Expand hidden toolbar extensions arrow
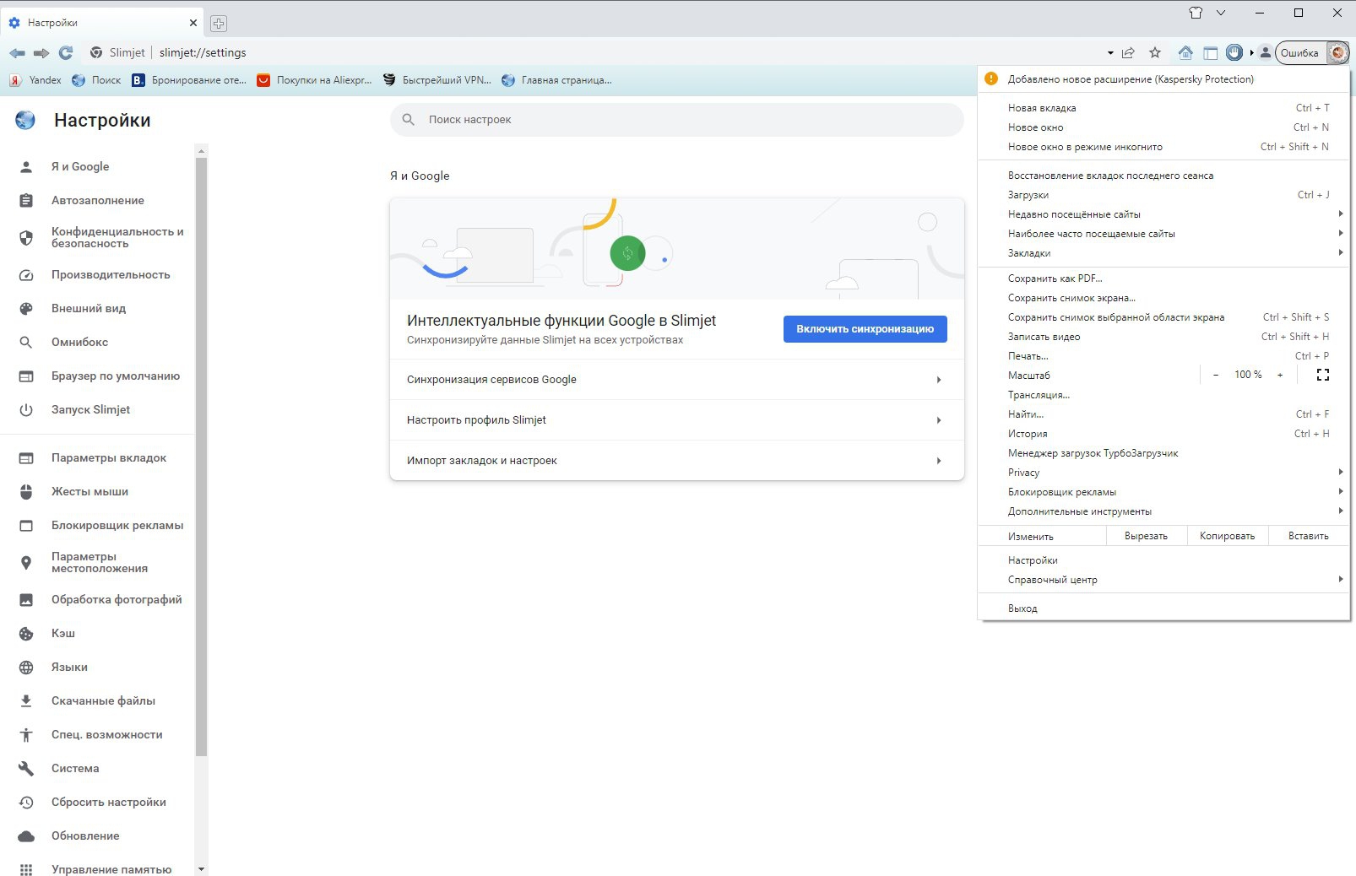The image size is (1356, 876). (x=1251, y=52)
